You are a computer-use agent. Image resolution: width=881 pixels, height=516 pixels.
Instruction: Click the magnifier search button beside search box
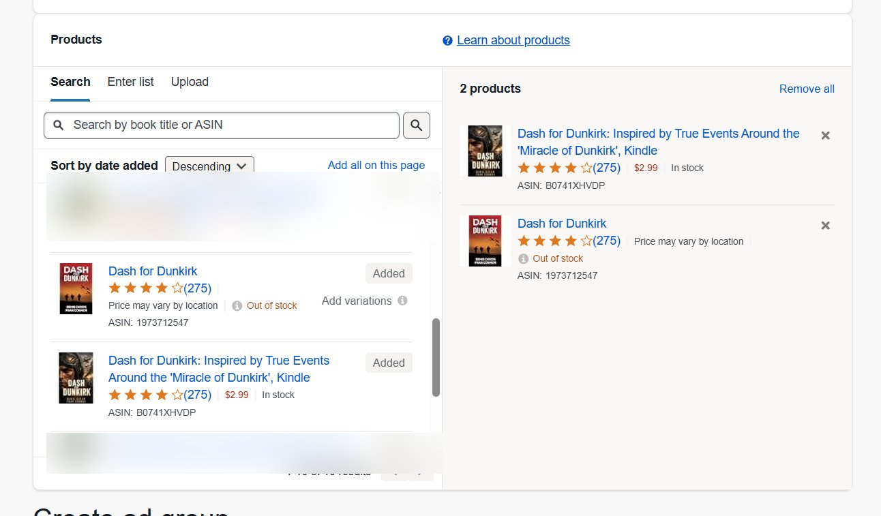click(417, 125)
